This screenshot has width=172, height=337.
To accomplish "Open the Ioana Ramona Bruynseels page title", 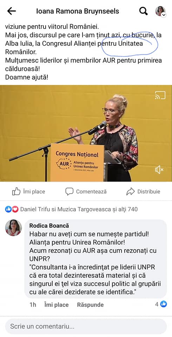I will tap(77, 11).
